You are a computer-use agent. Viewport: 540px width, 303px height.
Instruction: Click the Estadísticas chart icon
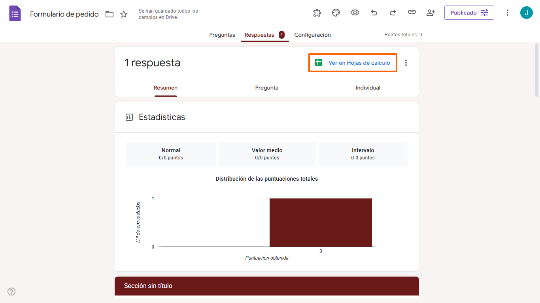coord(129,117)
